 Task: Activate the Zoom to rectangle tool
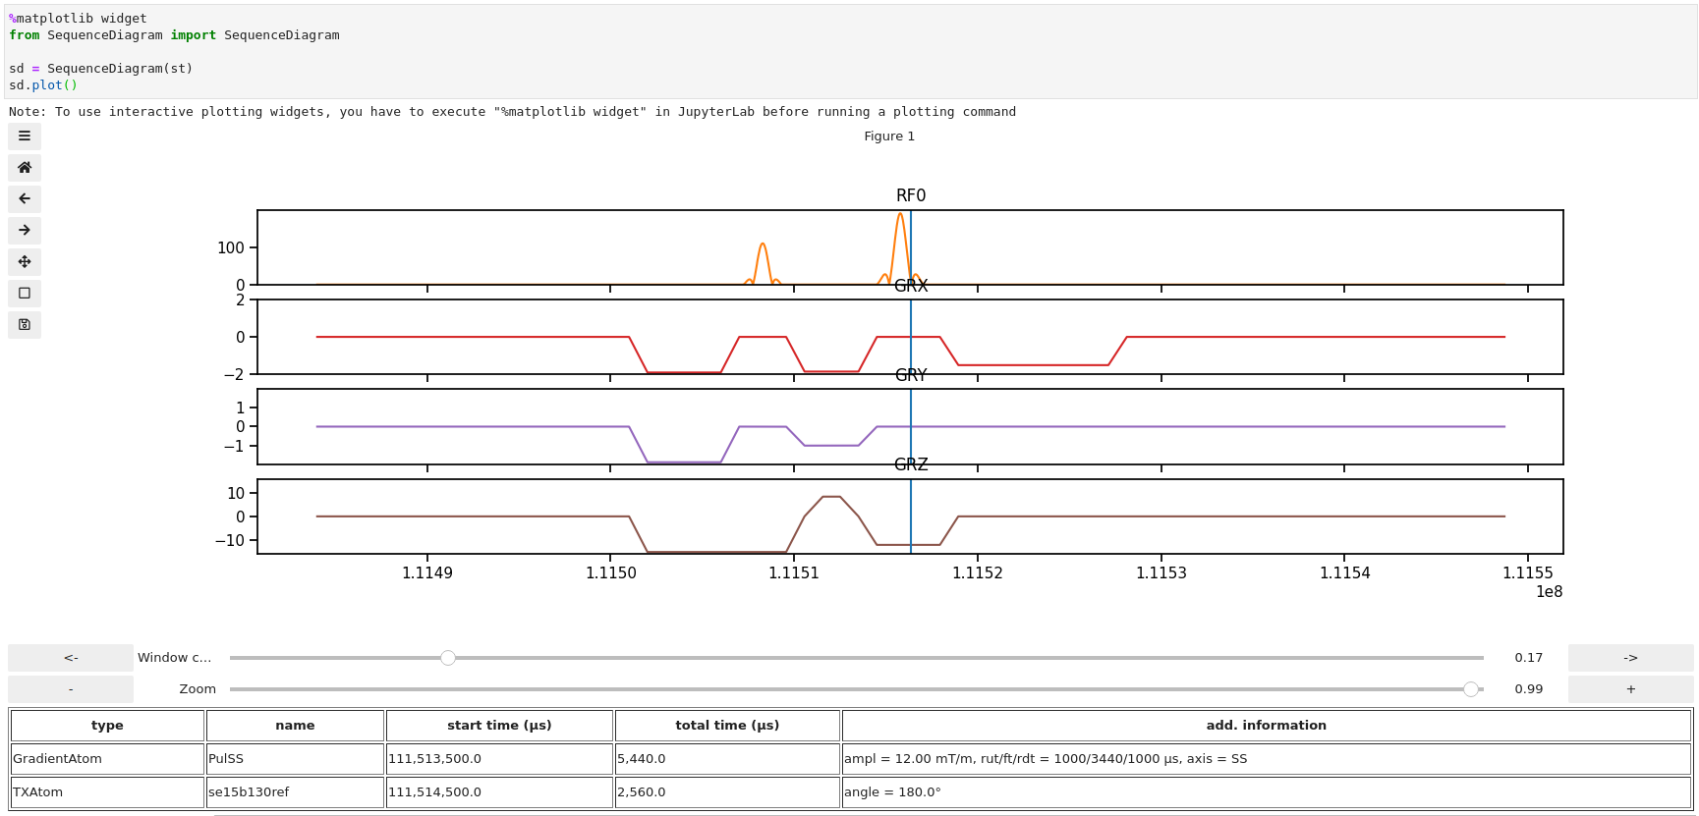[x=25, y=294]
